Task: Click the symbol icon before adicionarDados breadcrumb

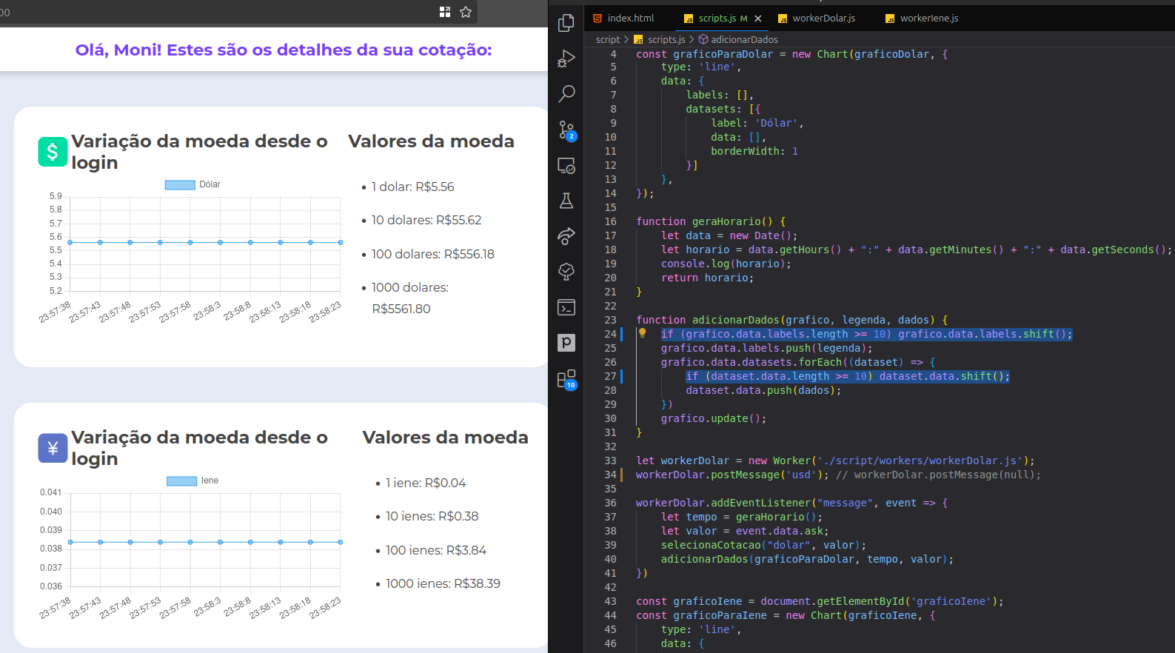Action: click(x=703, y=39)
